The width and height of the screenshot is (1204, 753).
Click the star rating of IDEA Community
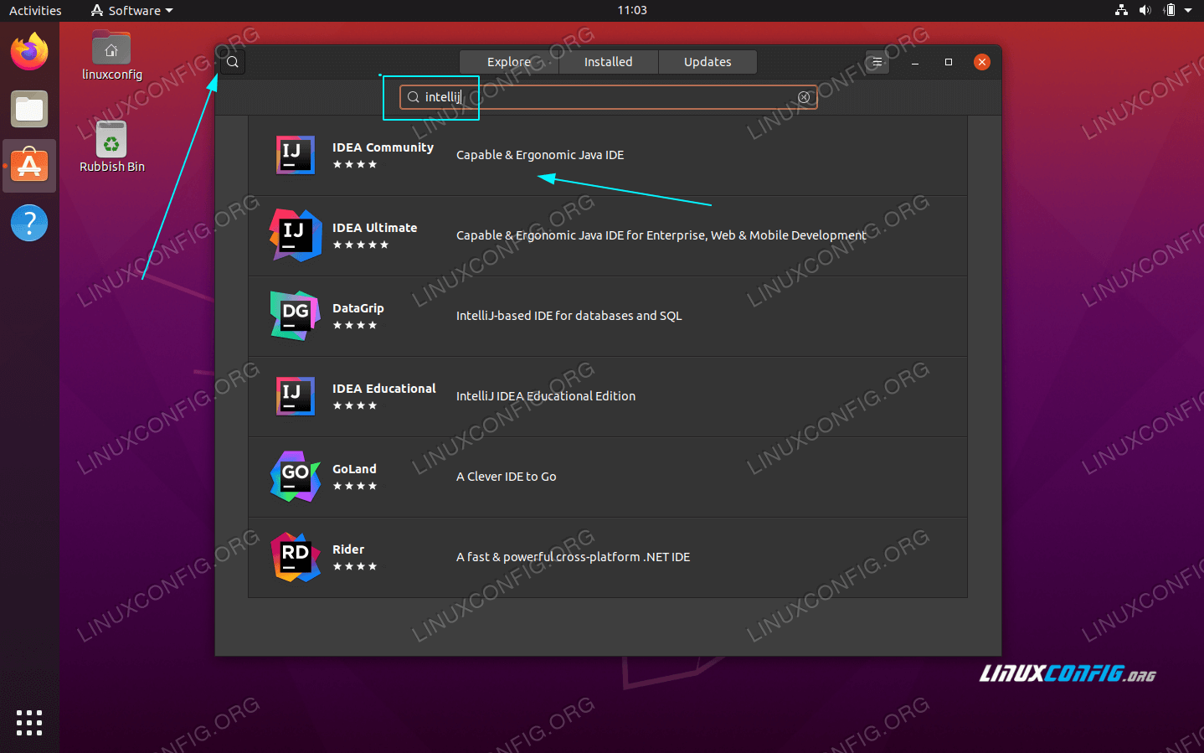point(355,164)
